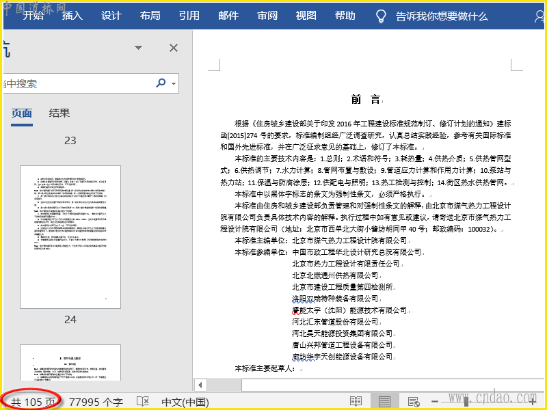Click the text 北京市建设工程质量第四检测所
Viewport: 547px width, 410px height.
pos(343,287)
